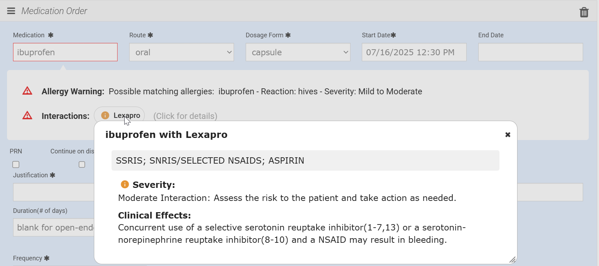Open the hamburger menu icon
This screenshot has width=599, height=266.
pos(11,11)
